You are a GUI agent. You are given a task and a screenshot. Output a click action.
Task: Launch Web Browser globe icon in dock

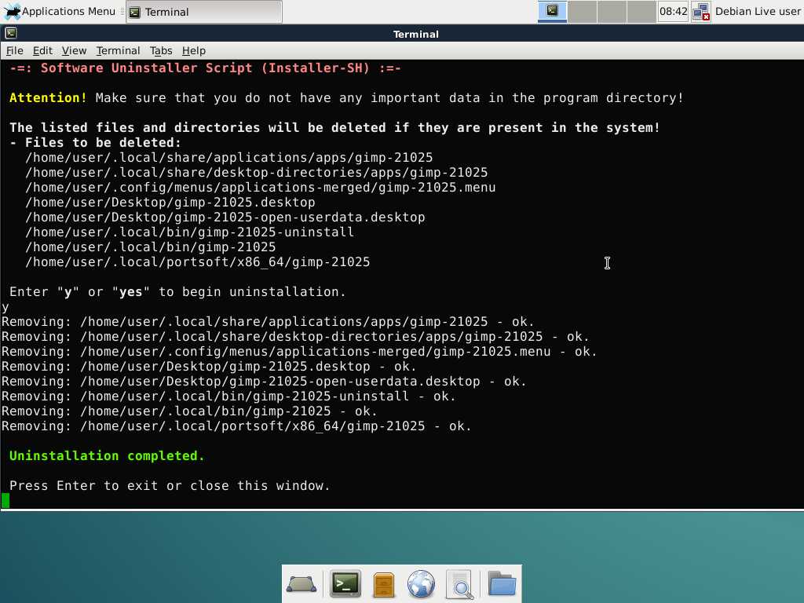coord(421,584)
